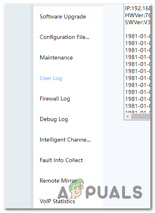Select Configuration File... in the sidebar
Viewport: 155px width, 213px height.
pos(65,37)
